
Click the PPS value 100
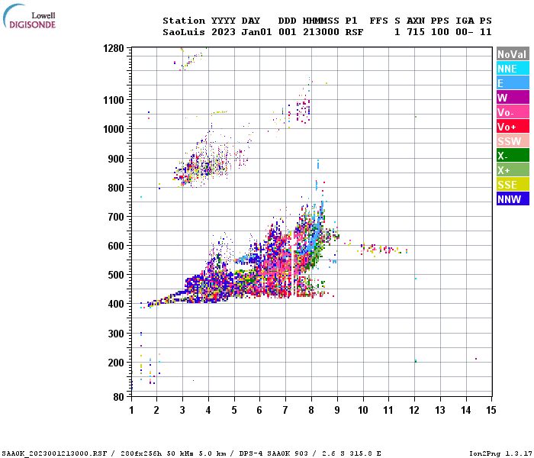(440, 32)
